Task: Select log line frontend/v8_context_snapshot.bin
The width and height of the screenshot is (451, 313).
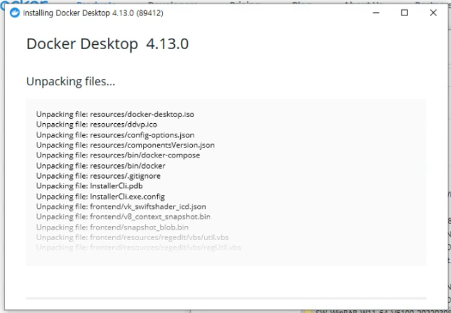Action: coord(124,217)
